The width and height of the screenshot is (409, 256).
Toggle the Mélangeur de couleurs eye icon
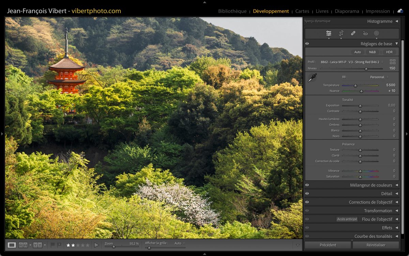click(x=307, y=185)
